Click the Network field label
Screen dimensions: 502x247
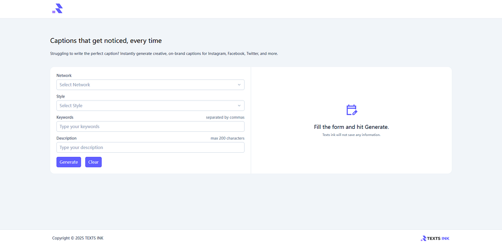tap(64, 76)
